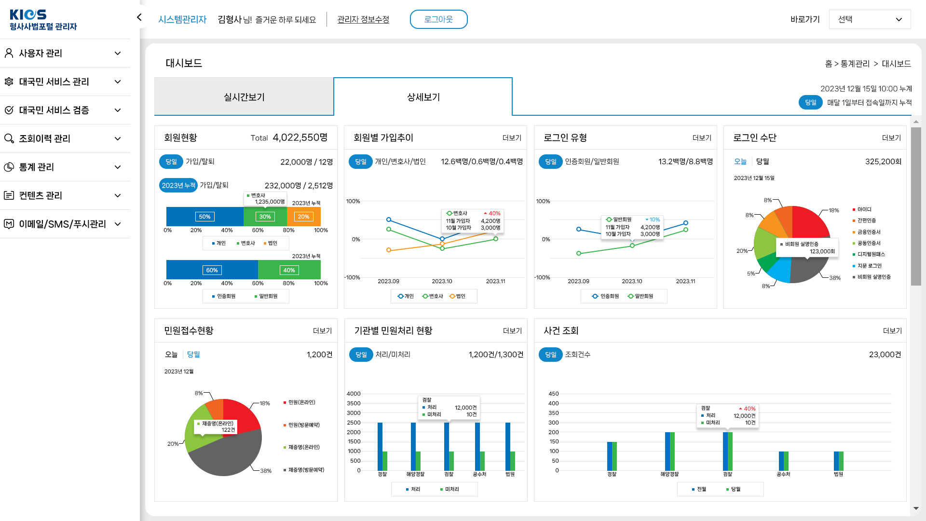Click 전월 legend in 사건 조회 chart
926x521 pixels.
click(699, 489)
